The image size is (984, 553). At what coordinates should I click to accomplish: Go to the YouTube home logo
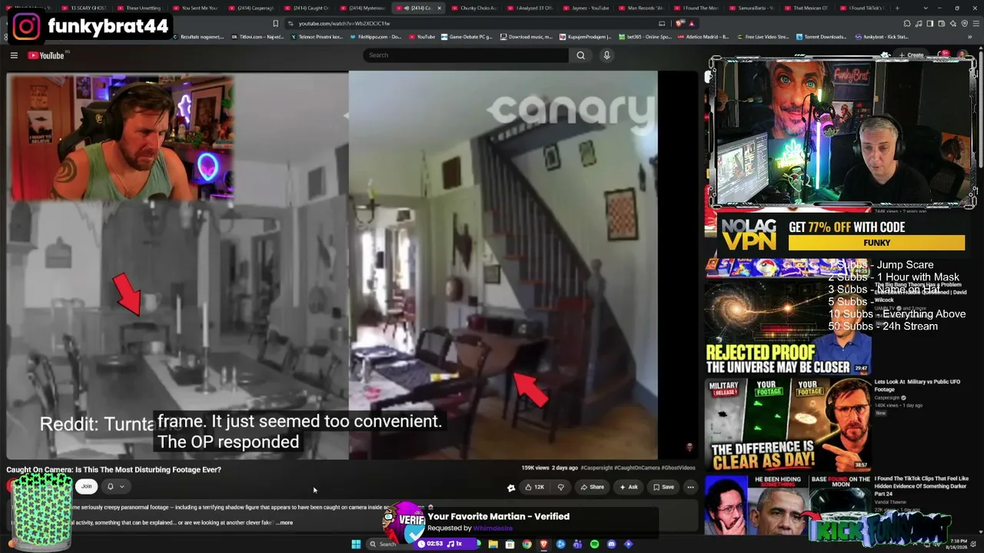[46, 55]
